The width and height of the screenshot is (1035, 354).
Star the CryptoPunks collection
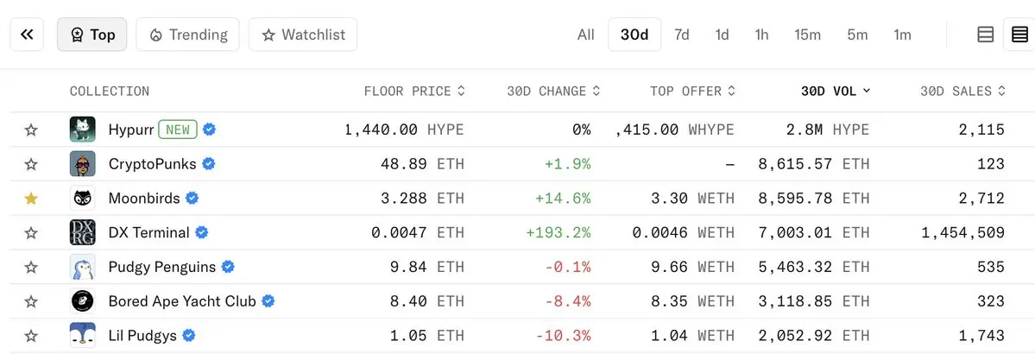[31, 164]
